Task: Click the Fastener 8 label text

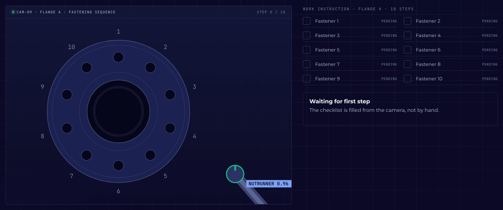Action: point(428,64)
